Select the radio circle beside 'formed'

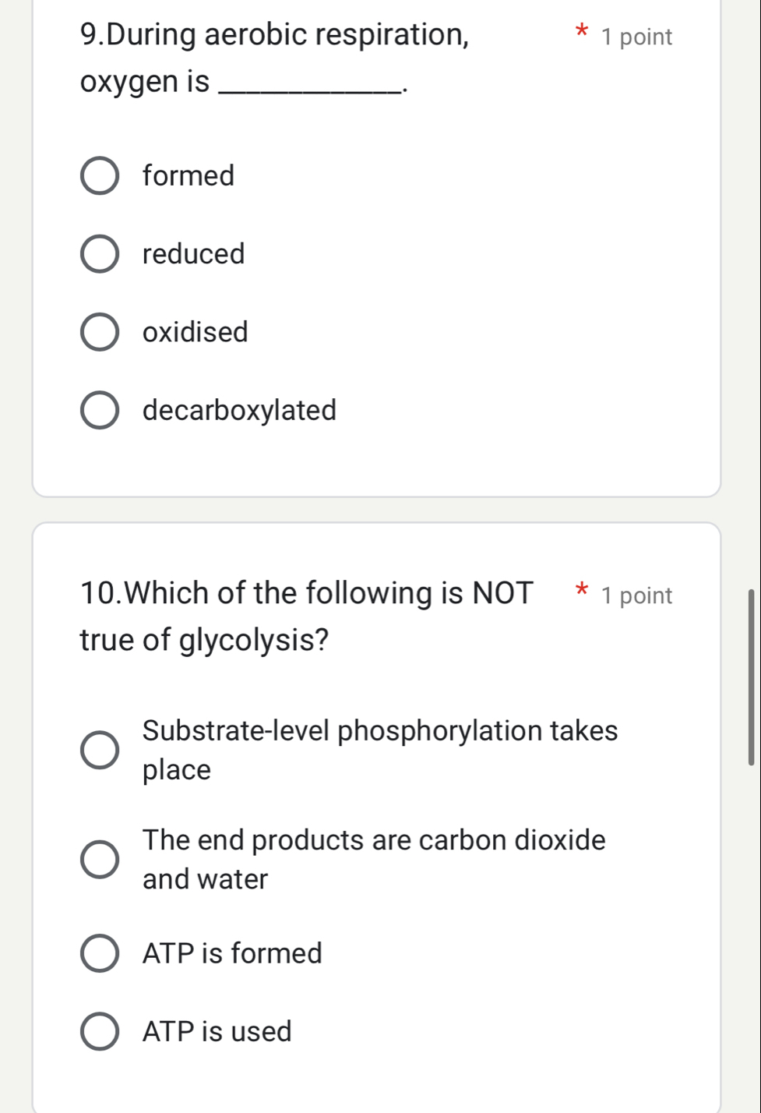tap(100, 176)
